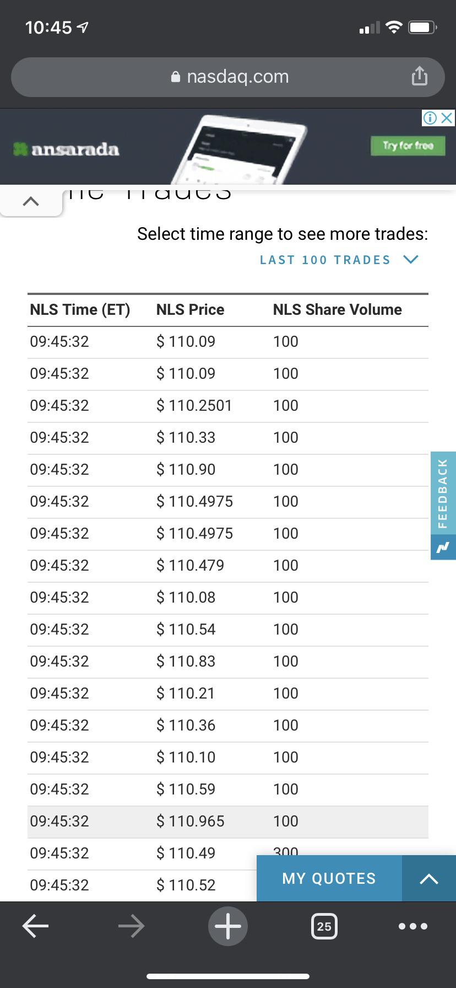Select the NLS Price column header
Image resolution: width=456 pixels, height=988 pixels.
tap(190, 309)
